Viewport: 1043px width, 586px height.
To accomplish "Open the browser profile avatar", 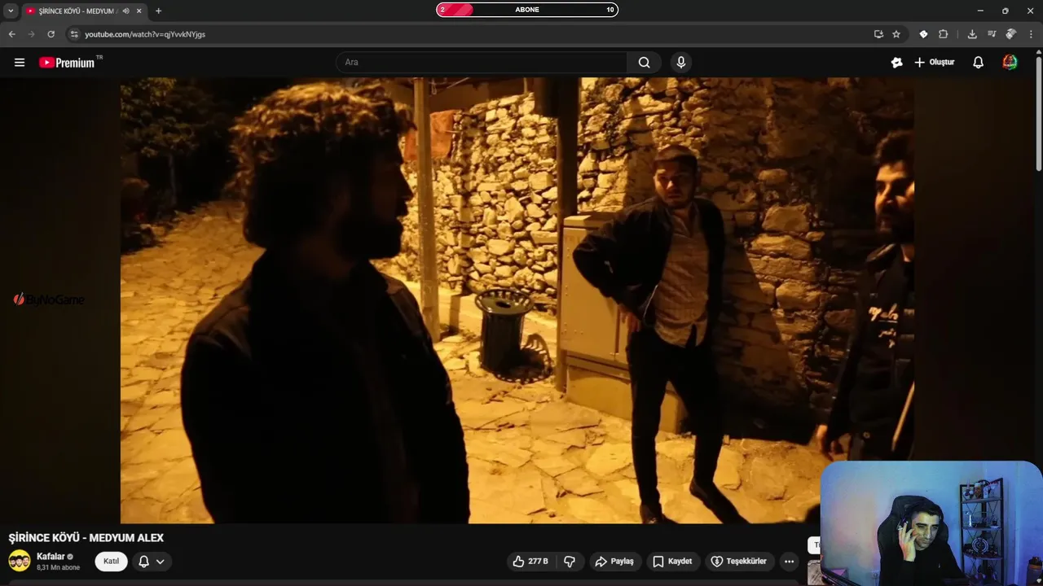I will (x=1011, y=34).
